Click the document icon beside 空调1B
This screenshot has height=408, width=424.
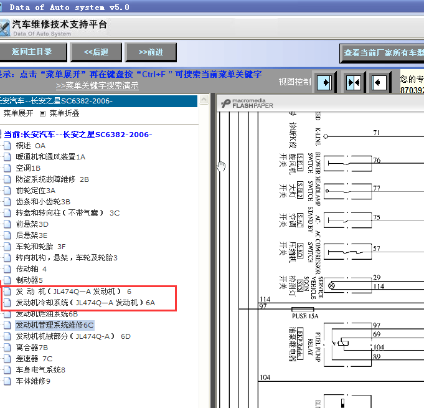click(7, 168)
